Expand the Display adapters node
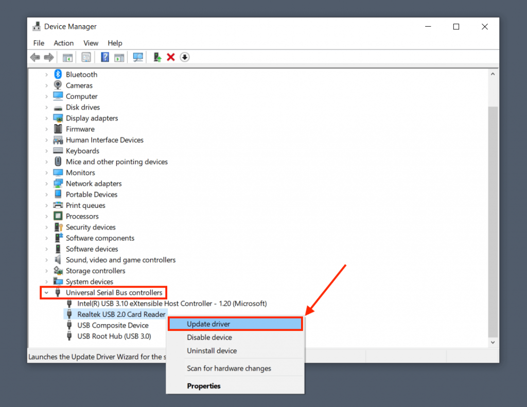Image resolution: width=527 pixels, height=407 pixels. coord(46,118)
